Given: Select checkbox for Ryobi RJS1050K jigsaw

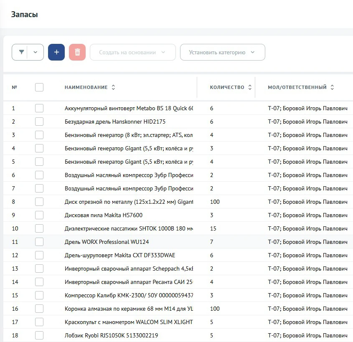Looking at the screenshot, I should (39, 335).
